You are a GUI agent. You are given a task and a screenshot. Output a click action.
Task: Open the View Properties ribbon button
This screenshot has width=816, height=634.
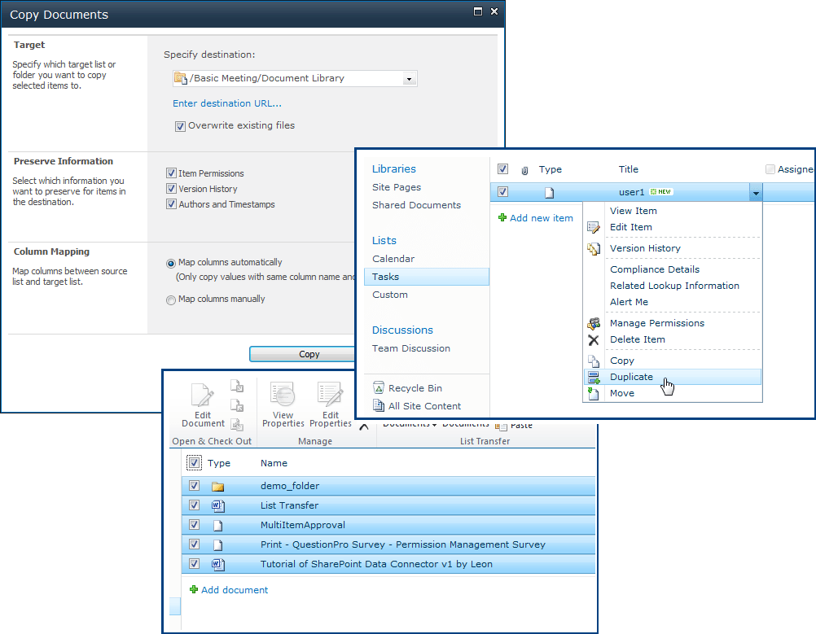(x=283, y=405)
